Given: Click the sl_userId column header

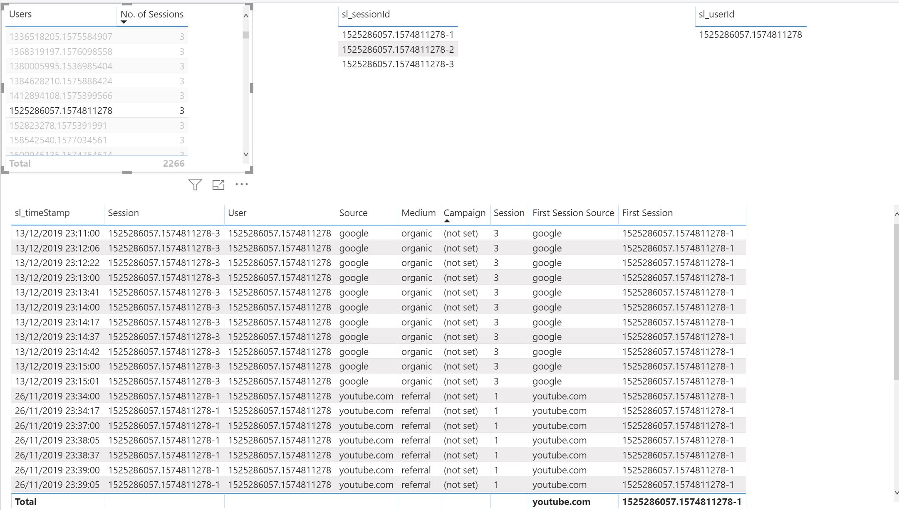Looking at the screenshot, I should coord(716,14).
